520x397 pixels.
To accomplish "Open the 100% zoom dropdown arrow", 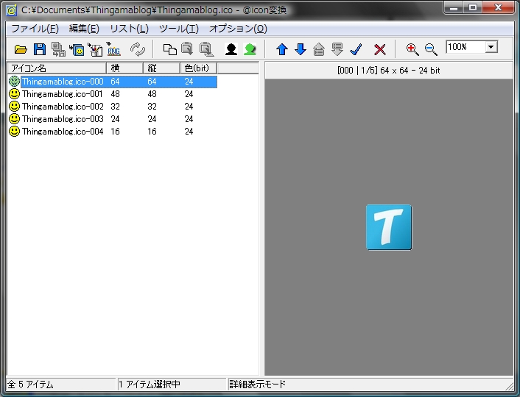I will pos(491,47).
